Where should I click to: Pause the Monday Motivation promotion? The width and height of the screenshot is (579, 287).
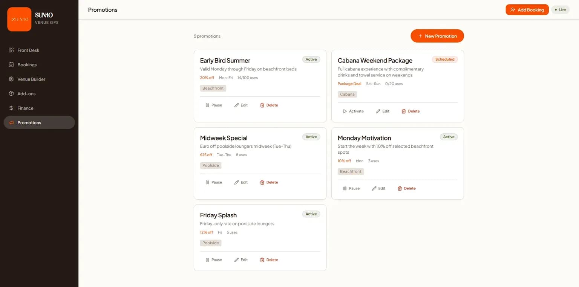coord(351,188)
